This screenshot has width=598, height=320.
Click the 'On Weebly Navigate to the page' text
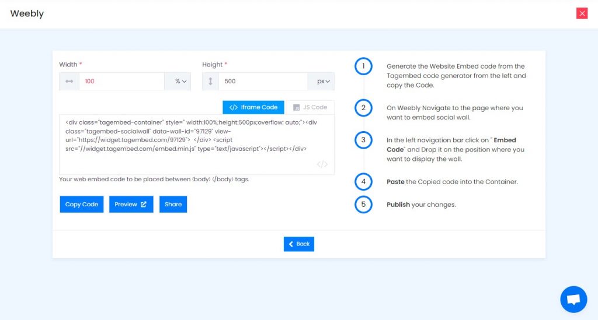[x=455, y=112]
